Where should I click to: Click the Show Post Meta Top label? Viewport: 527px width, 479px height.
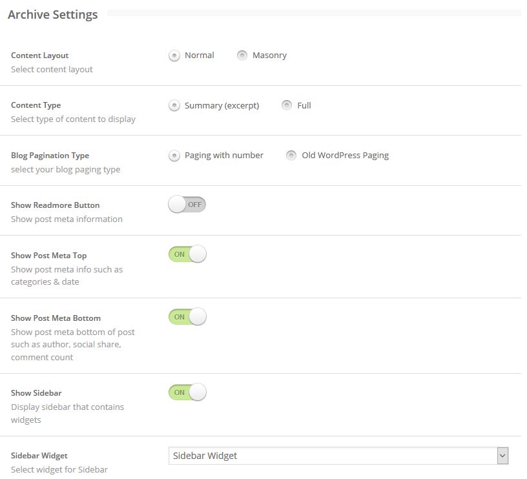tap(48, 256)
